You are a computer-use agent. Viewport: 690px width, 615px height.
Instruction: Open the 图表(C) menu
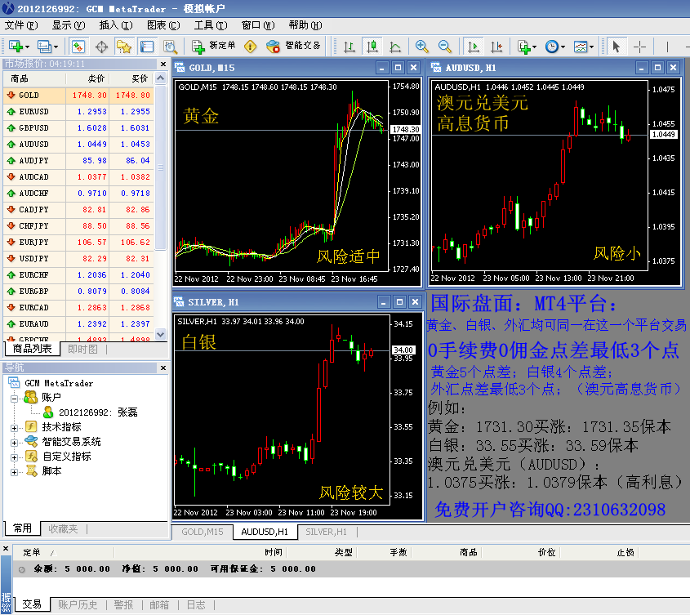[163, 25]
